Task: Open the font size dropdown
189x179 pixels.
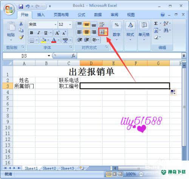Action: tap(70, 24)
